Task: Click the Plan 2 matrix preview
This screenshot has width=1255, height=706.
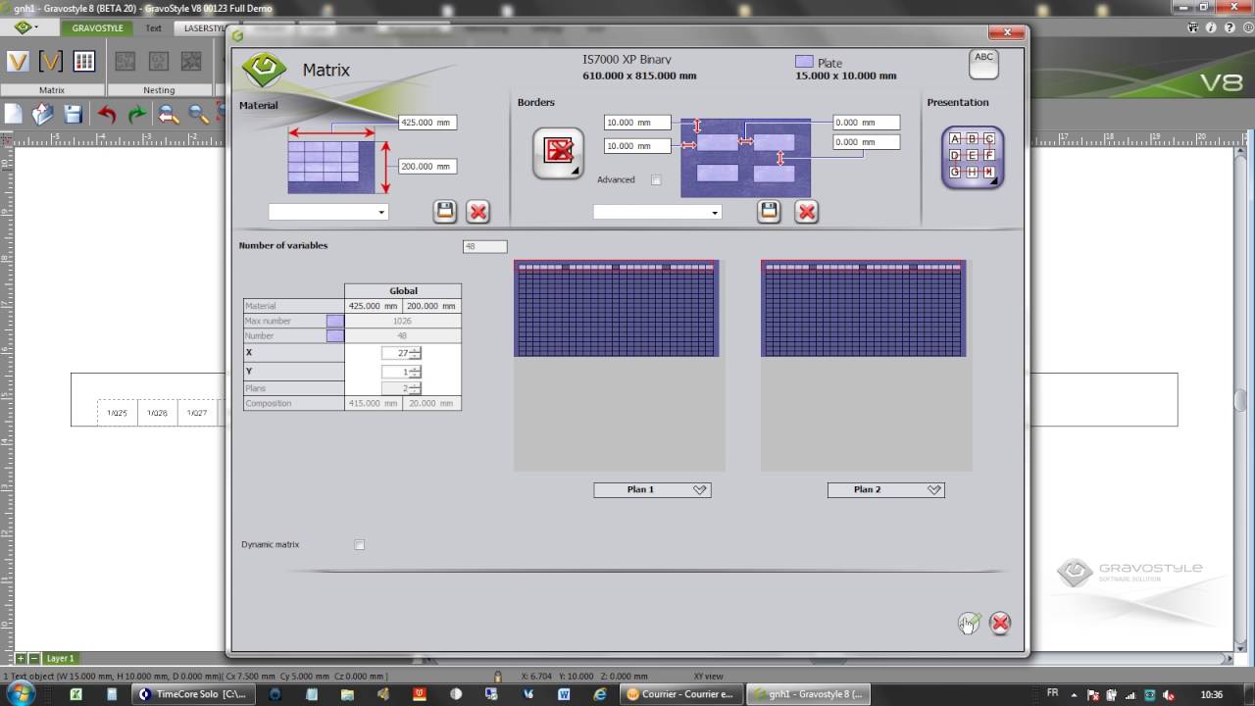Action: pyautogui.click(x=864, y=309)
